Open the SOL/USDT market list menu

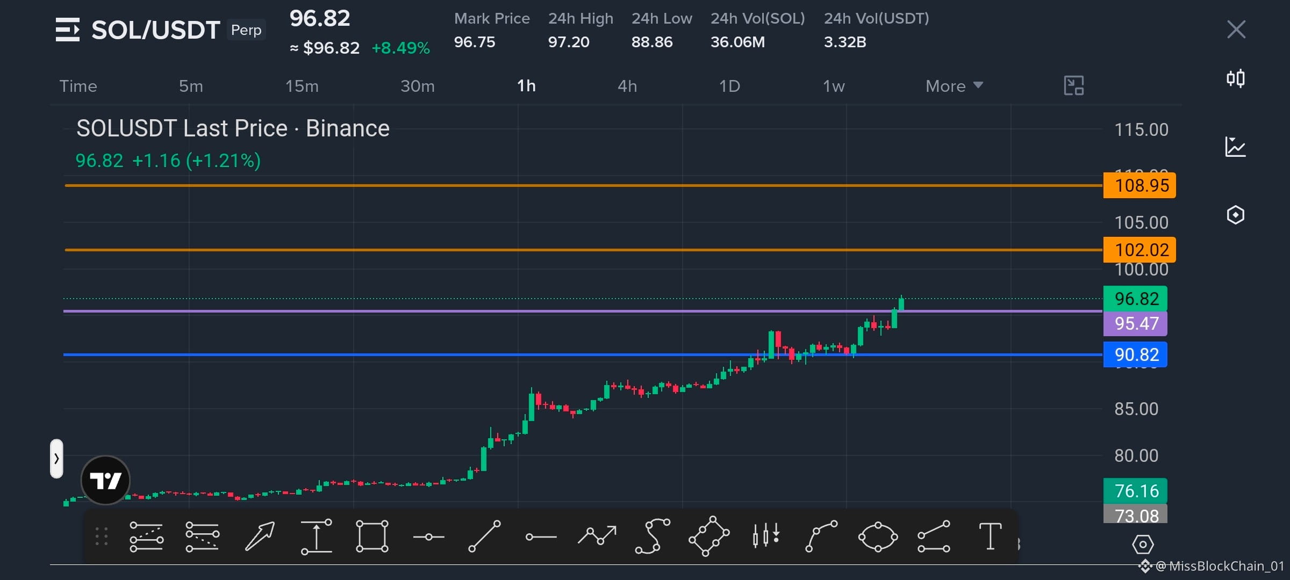tap(68, 30)
